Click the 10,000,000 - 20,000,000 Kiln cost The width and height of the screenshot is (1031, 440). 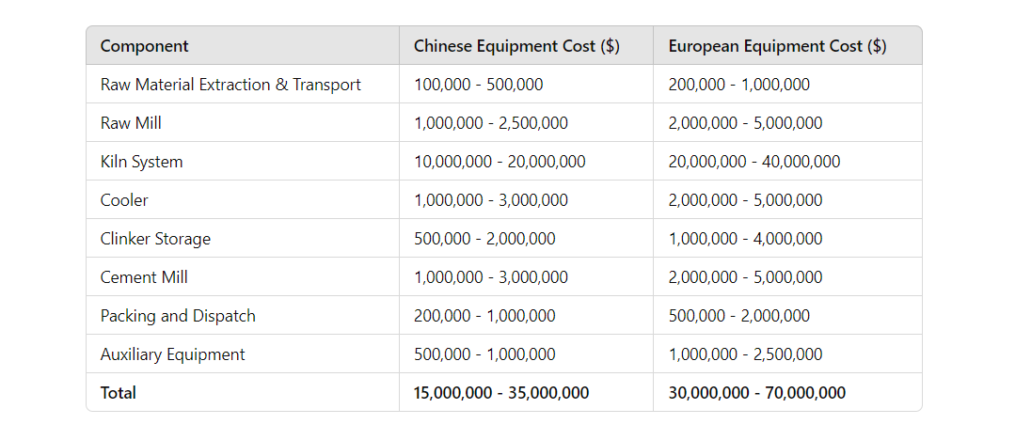pyautogui.click(x=500, y=162)
